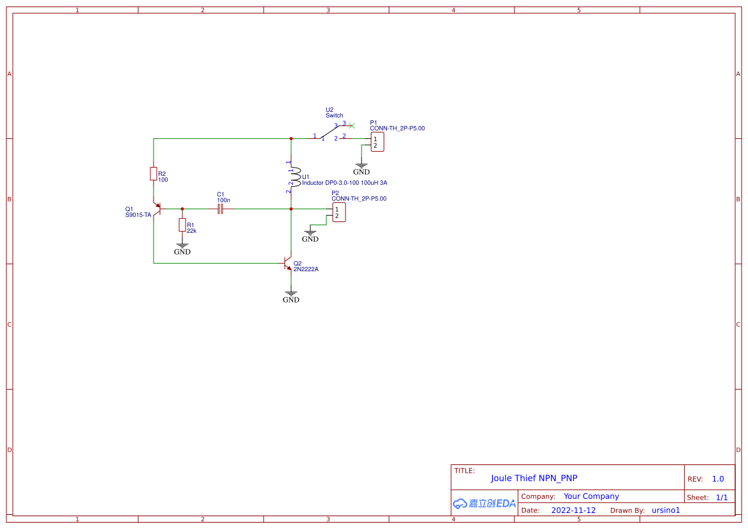The image size is (748, 529).
Task: Click the P1 'CONN-TH_2P-P5.00' label
Action: (397, 129)
